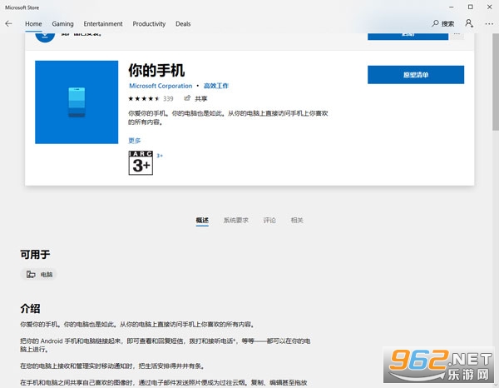Go back with the back arrow icon
This screenshot has width=499, height=388.
8,23
